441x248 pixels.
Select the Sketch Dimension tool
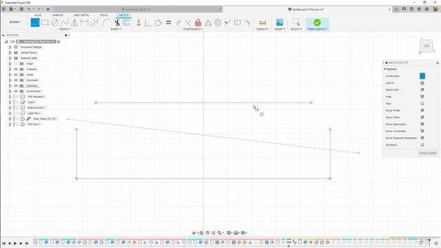(x=84, y=23)
